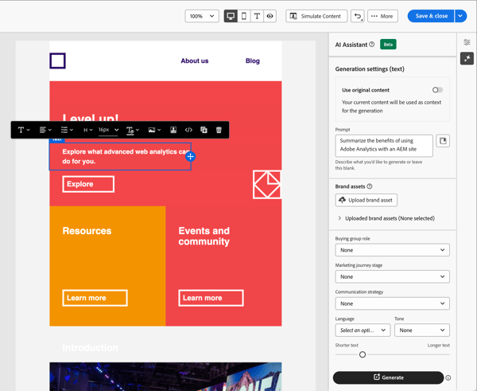Toggle AI Assistant sparkle icon in rail

click(467, 58)
